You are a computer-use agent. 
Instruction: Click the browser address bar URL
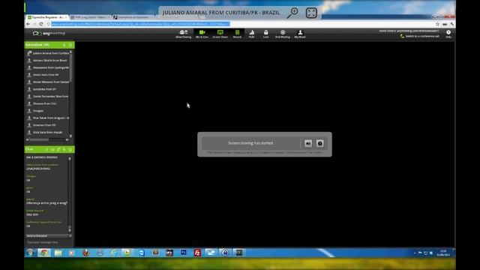pyautogui.click(x=140, y=24)
